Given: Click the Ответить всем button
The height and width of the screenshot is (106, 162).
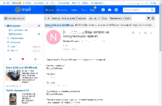Looking at the screenshot, I should [x=68, y=18].
